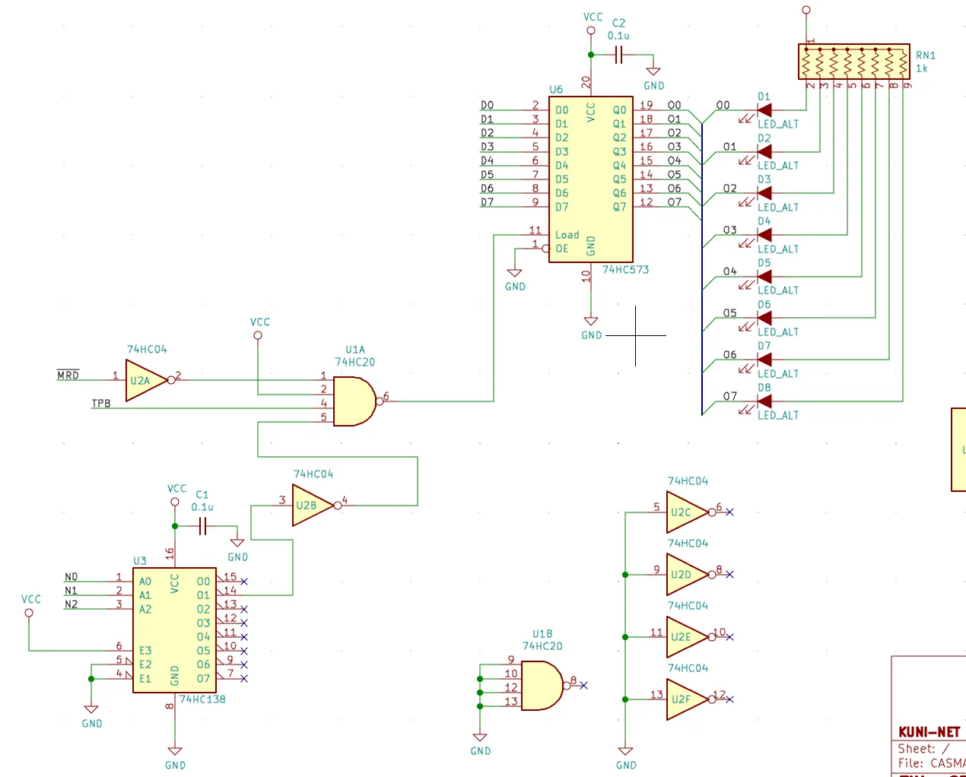Select LED D7 symbol
966x777 pixels.
(764, 360)
